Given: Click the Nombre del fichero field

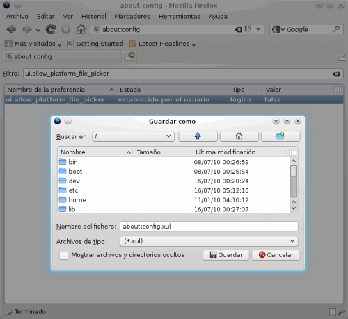Looking at the screenshot, I should tap(209, 227).
